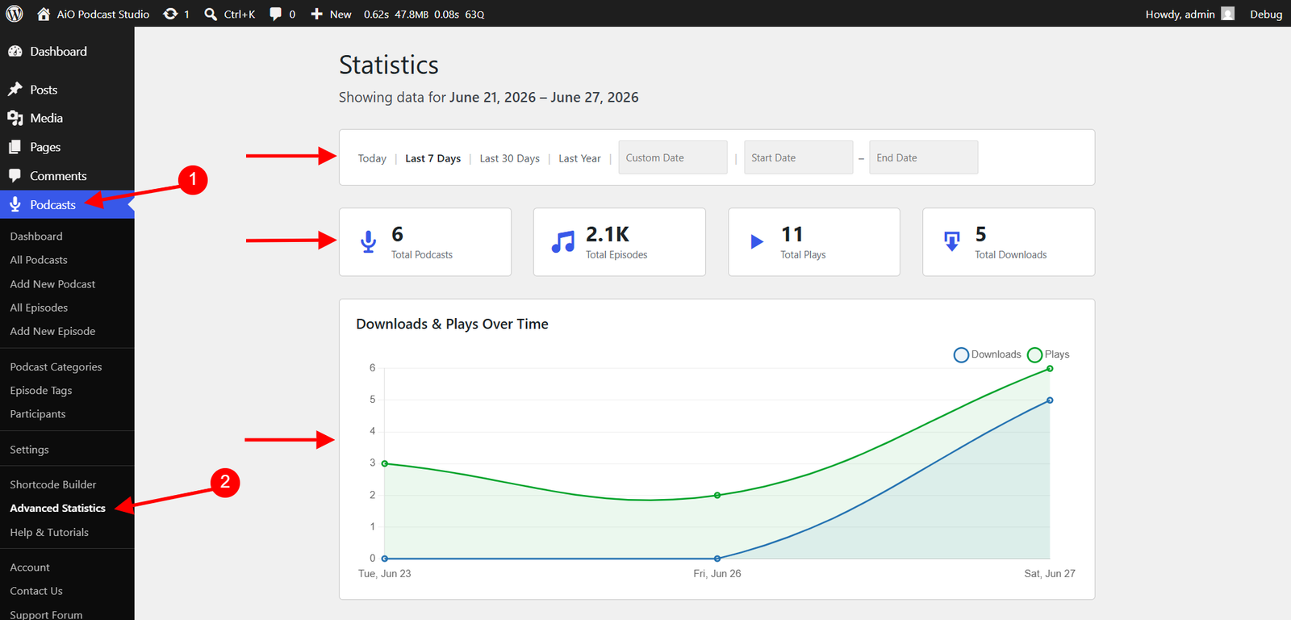Select the Today date range

tap(372, 158)
